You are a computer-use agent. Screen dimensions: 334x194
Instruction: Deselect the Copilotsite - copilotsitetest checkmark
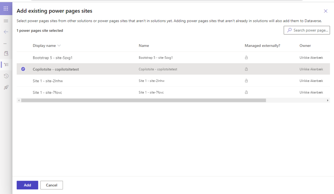tap(23, 69)
